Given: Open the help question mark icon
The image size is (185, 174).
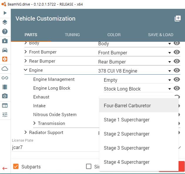Looking at the screenshot, I should (x=5, y=31).
